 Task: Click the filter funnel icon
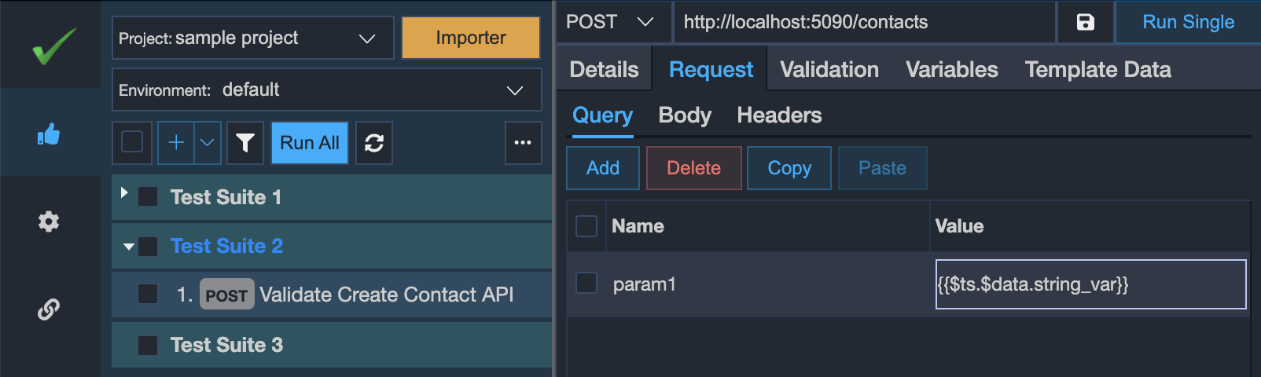click(245, 143)
